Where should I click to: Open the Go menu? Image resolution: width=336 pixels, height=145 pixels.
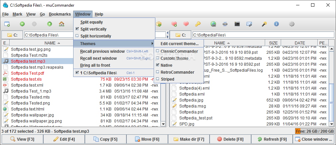coord(43,14)
